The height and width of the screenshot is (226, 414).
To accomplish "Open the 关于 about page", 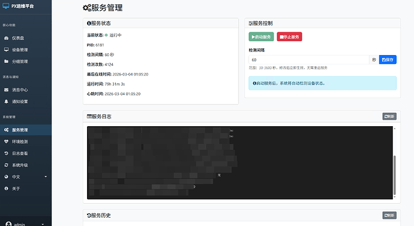I will pyautogui.click(x=26, y=189).
